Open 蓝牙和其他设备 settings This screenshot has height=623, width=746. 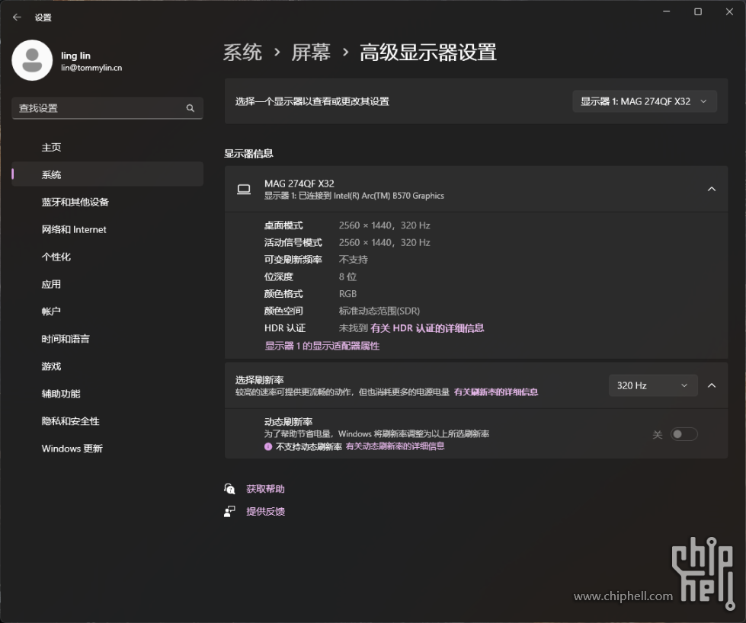click(x=107, y=202)
